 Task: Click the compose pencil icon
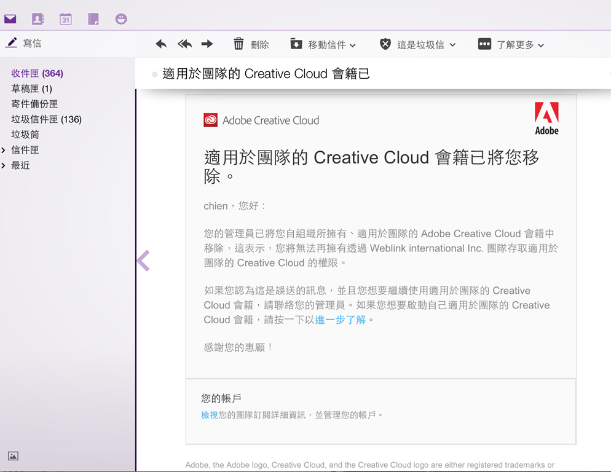pyautogui.click(x=11, y=42)
